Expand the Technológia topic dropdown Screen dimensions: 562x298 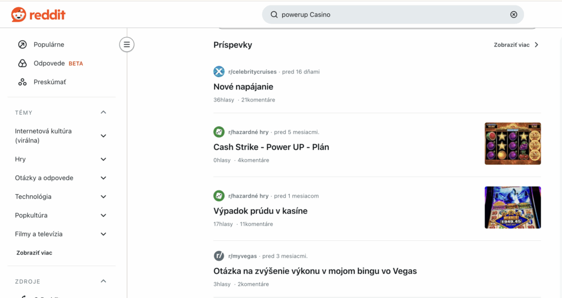point(103,196)
